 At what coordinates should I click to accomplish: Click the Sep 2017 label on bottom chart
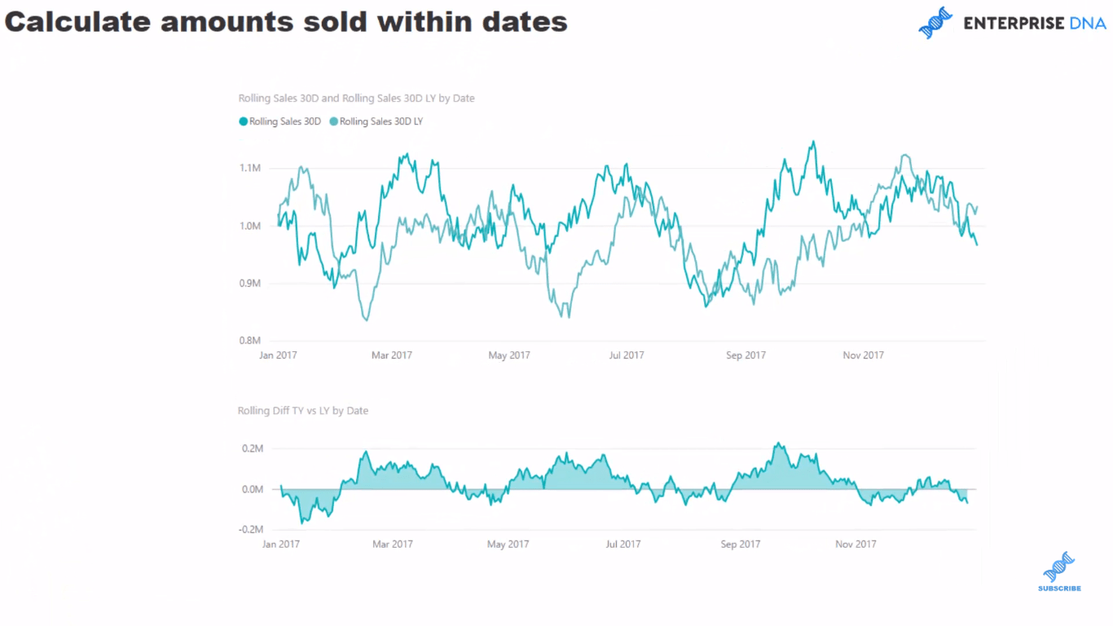740,544
